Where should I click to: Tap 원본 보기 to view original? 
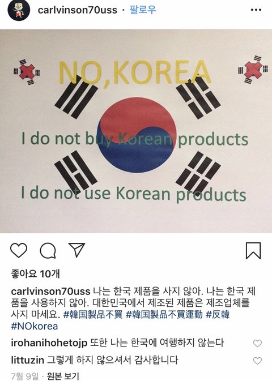[x=63, y=376]
